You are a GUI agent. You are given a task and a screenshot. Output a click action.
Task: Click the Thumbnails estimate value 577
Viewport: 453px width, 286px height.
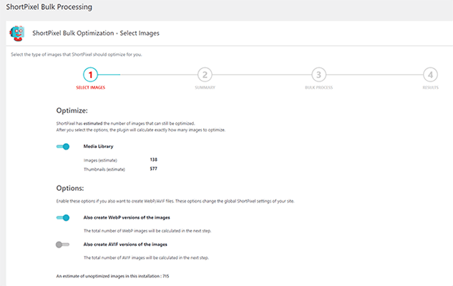click(154, 169)
